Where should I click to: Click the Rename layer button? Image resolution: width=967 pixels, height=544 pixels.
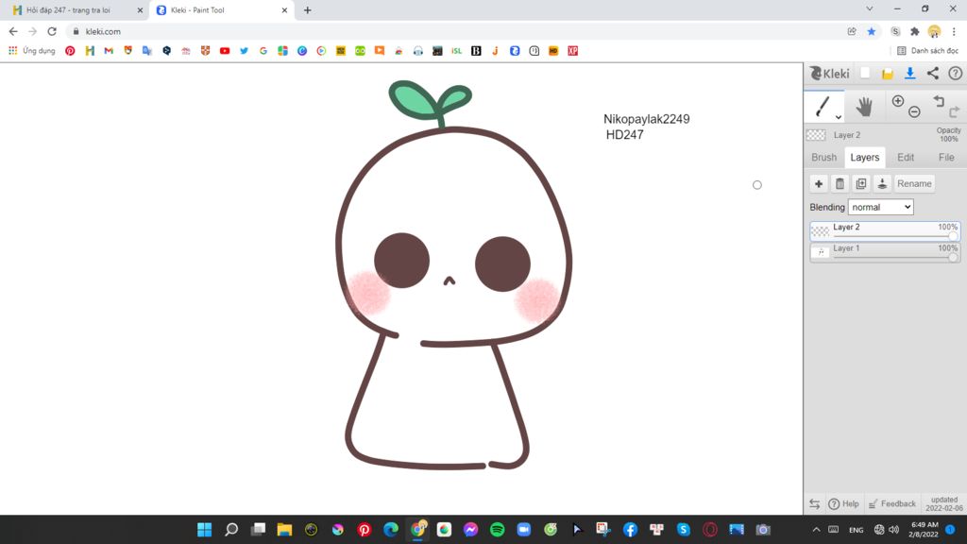(914, 184)
